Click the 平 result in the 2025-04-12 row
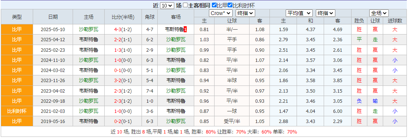This screenshot has height=138, width=408. point(359,40)
